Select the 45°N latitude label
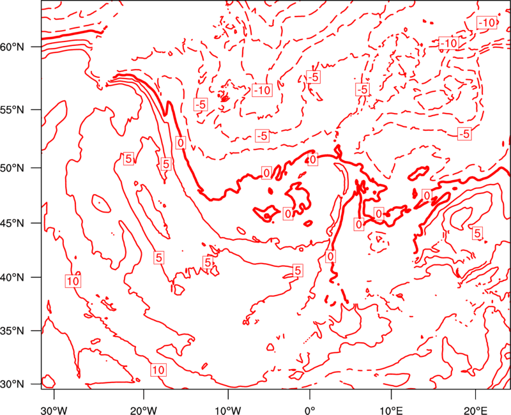Image resolution: width=511 pixels, height=415 pixels. click(12, 223)
